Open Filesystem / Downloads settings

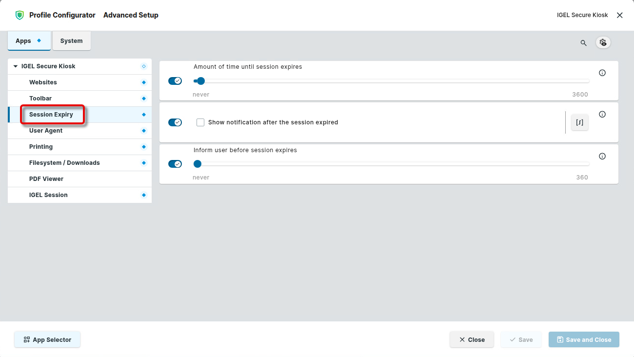tap(64, 163)
